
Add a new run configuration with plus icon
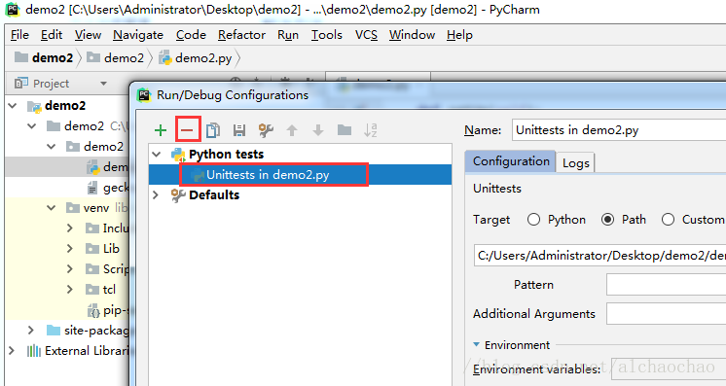[x=161, y=130]
